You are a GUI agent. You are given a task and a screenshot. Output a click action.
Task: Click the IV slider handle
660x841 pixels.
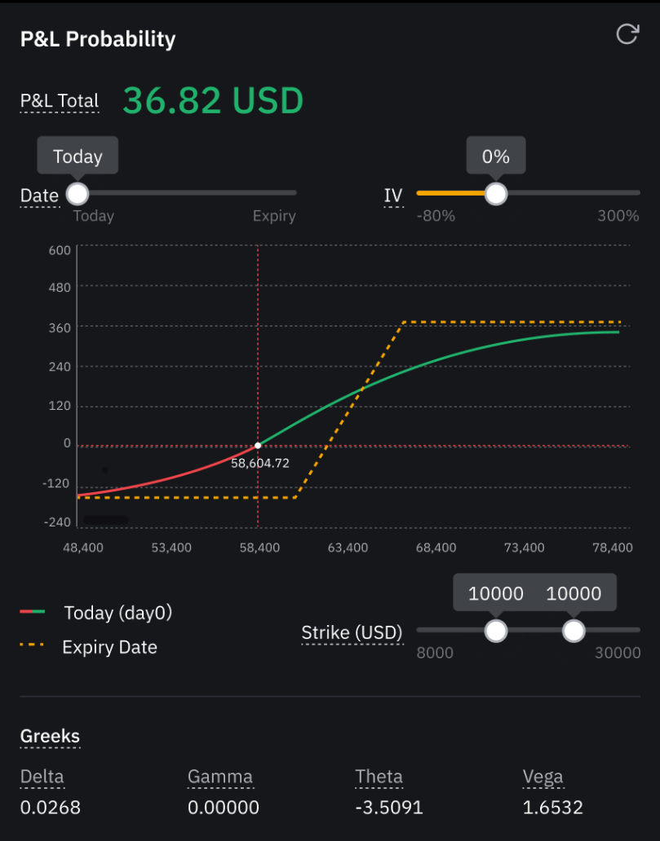point(495,193)
